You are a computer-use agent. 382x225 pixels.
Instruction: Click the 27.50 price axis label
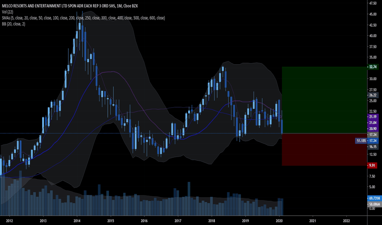(x=373, y=90)
